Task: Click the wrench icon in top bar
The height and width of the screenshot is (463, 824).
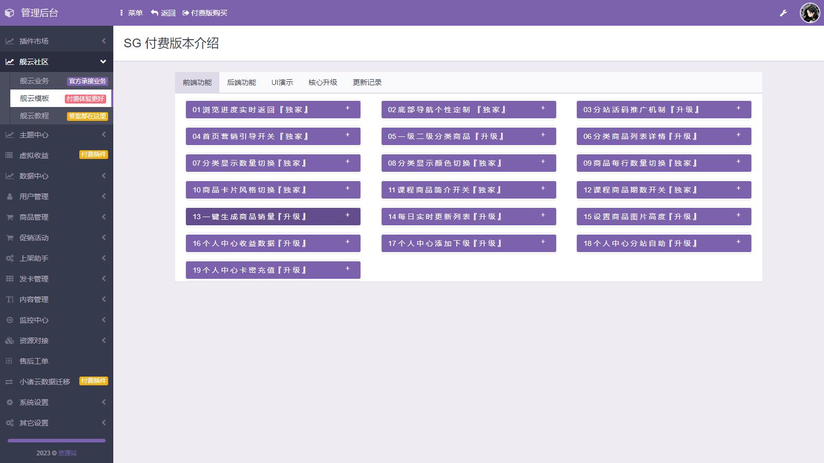Action: [783, 13]
